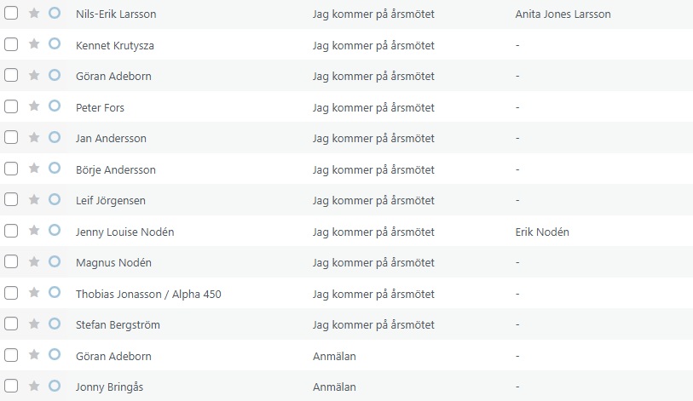The height and width of the screenshot is (401, 693).
Task: Open the Magnus Nodén entry
Action: [x=113, y=262]
